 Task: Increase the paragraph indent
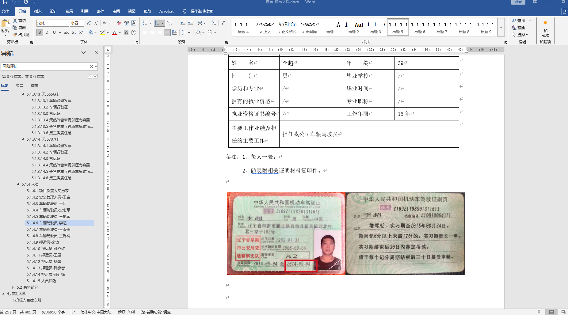[x=190, y=23]
